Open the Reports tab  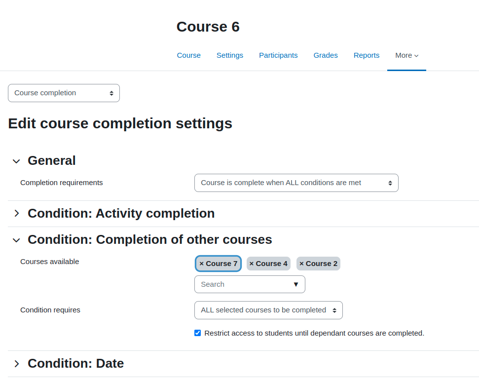[367, 55]
